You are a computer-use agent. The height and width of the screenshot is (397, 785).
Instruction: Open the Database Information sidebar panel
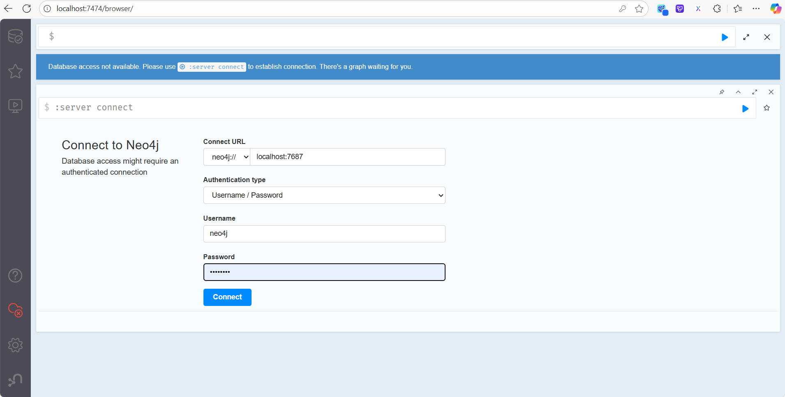[x=15, y=36]
